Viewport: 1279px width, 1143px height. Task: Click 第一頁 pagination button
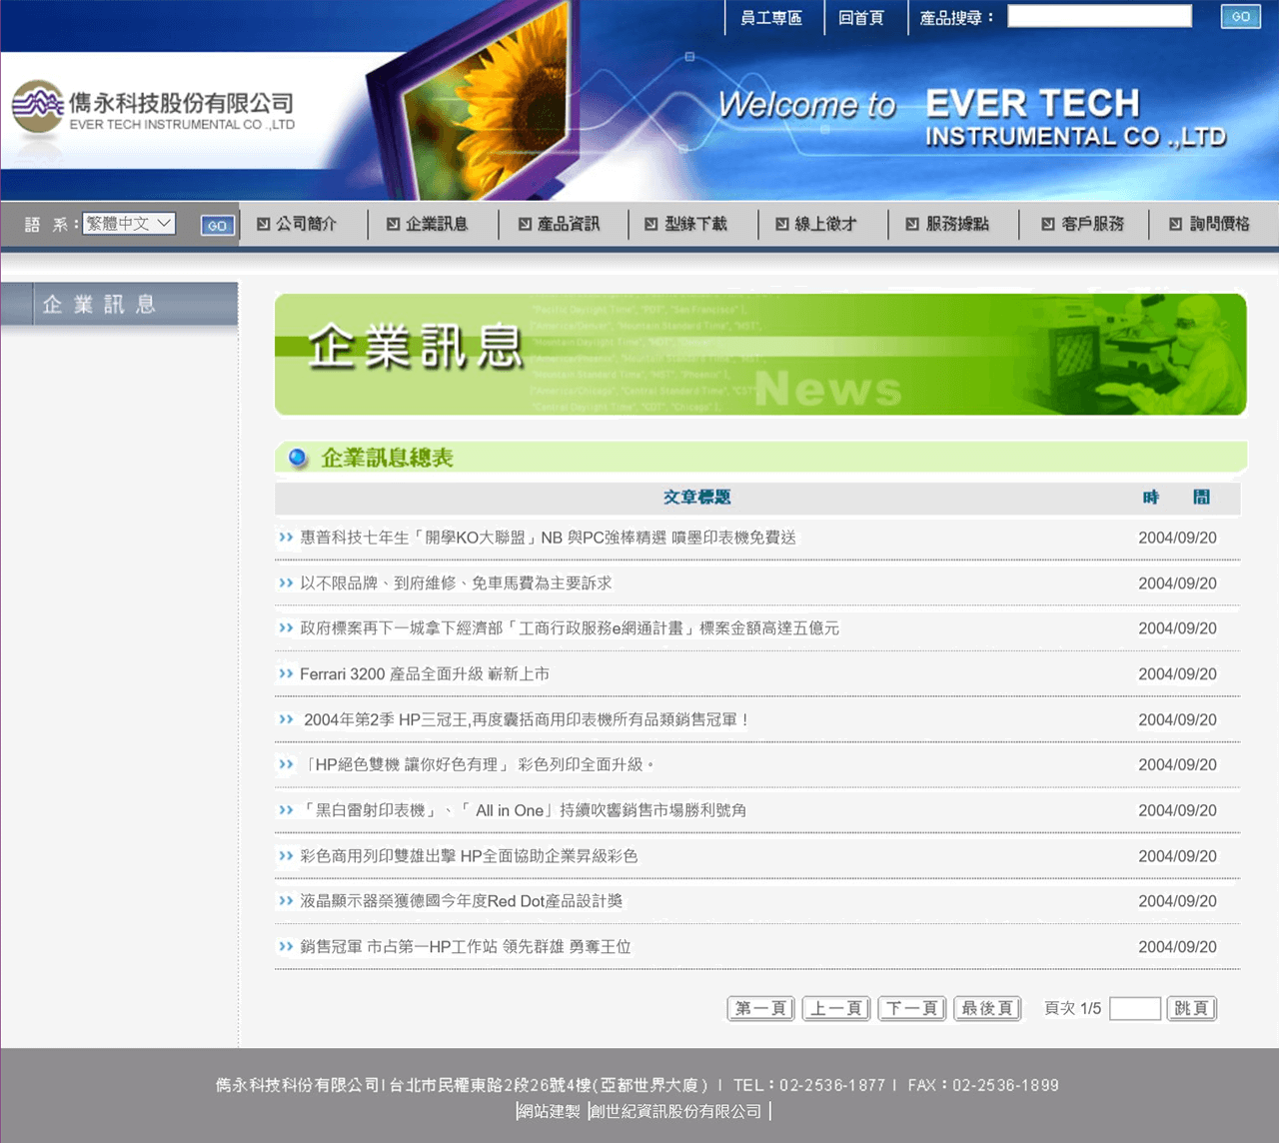pyautogui.click(x=760, y=1008)
